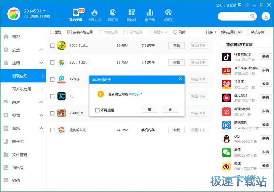This screenshot has height=192, width=274.
Task: Enable Don't remind again (不再提醒) checkbox
Action: (97, 110)
